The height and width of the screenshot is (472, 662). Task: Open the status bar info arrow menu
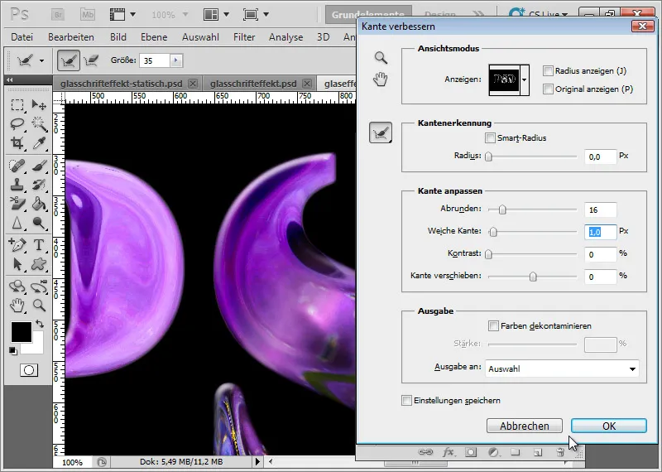click(x=257, y=462)
